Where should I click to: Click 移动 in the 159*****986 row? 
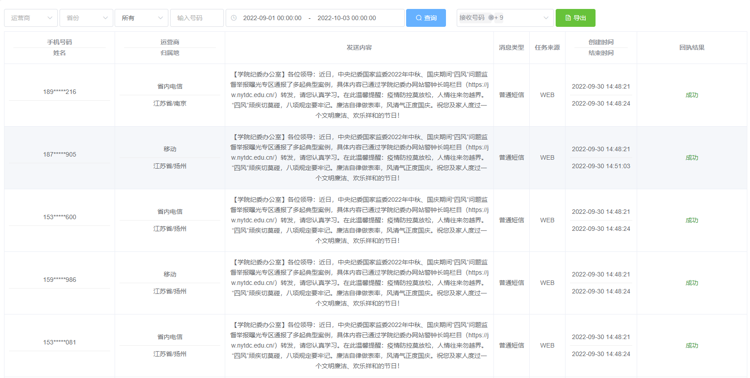170,274
